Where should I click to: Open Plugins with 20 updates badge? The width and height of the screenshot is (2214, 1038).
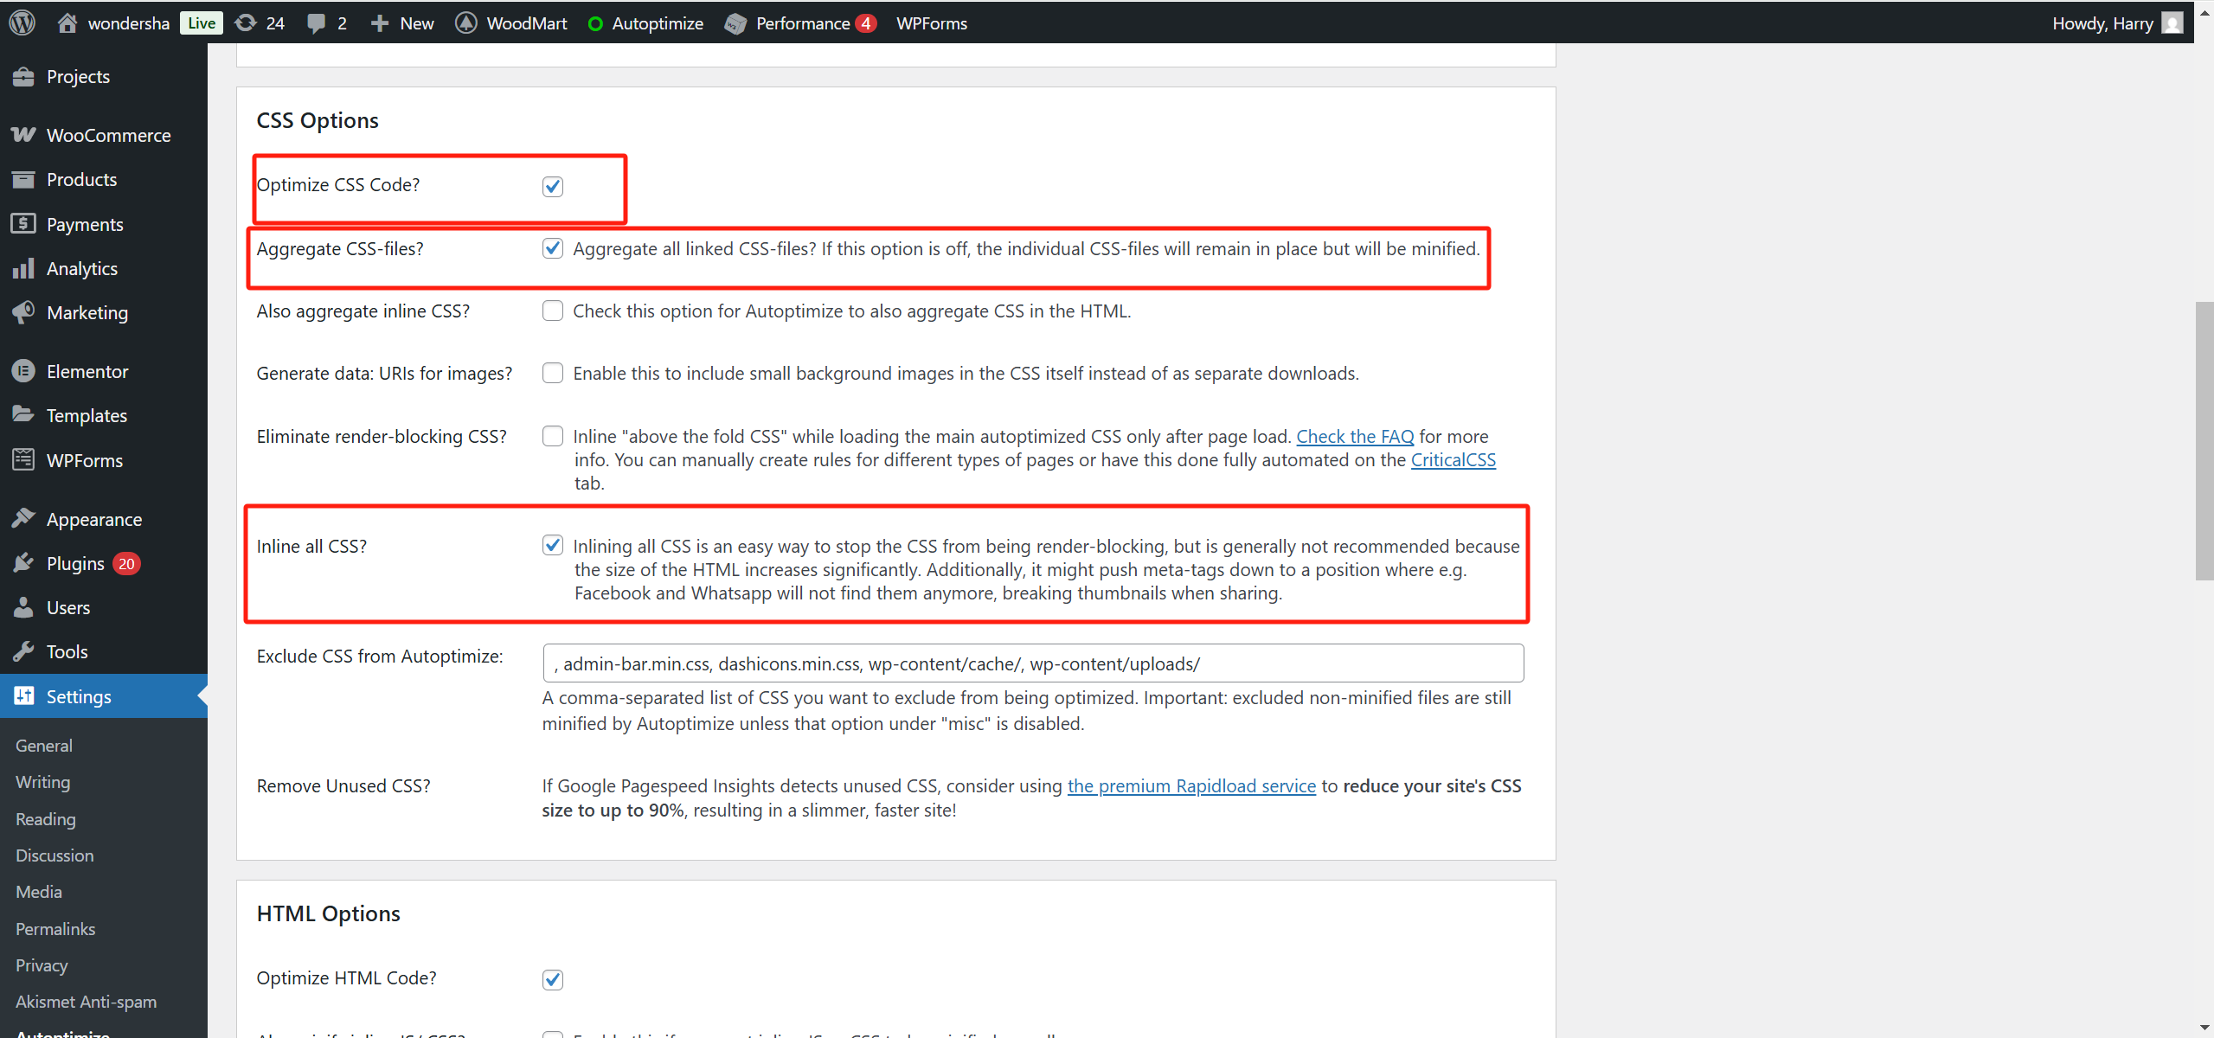pyautogui.click(x=76, y=563)
